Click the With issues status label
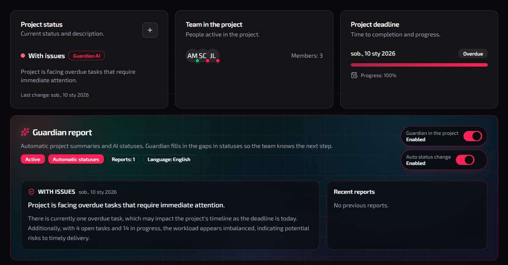The width and height of the screenshot is (508, 265). 47,56
